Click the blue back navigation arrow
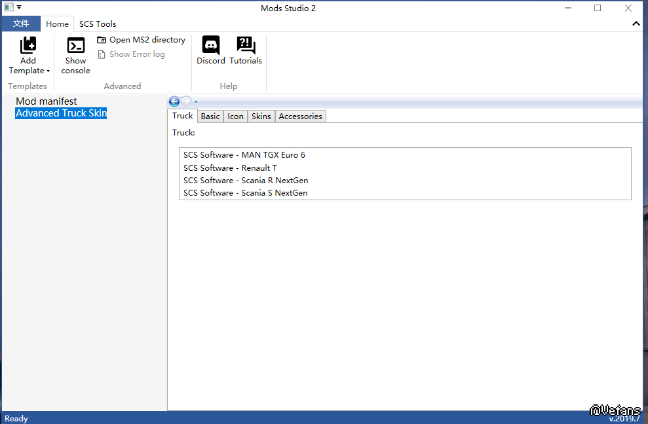This screenshot has width=648, height=424. 174,101
